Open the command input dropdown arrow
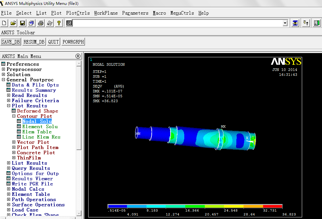The width and height of the screenshot is (322, 219). click(x=285, y=23)
